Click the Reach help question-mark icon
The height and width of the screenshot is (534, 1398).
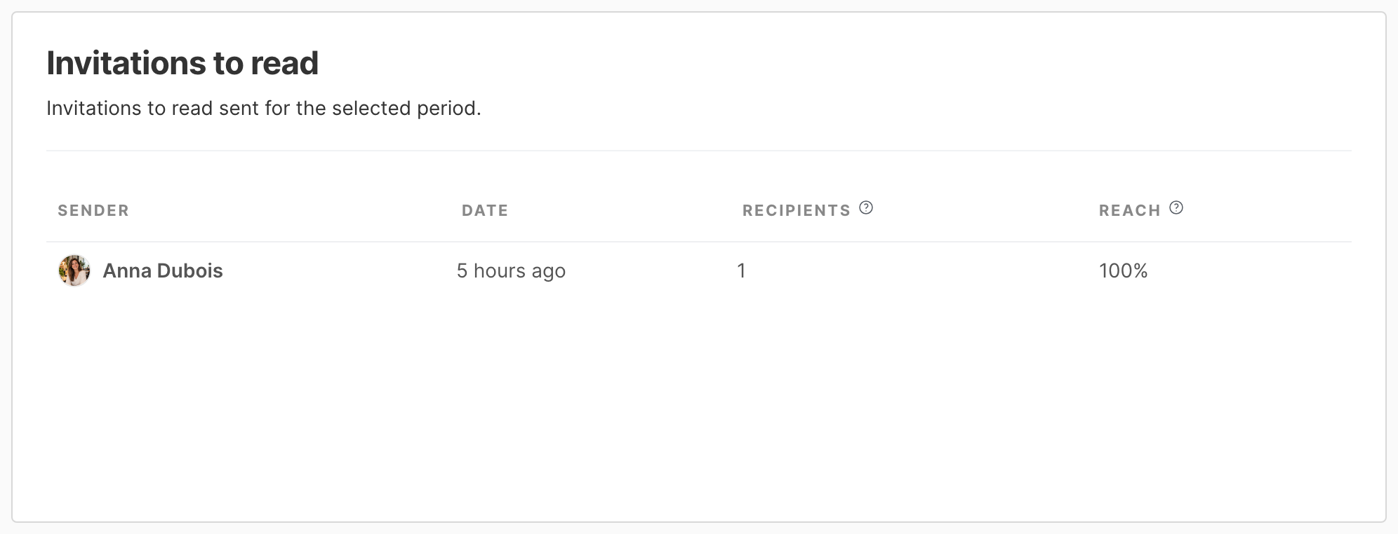tap(1176, 207)
